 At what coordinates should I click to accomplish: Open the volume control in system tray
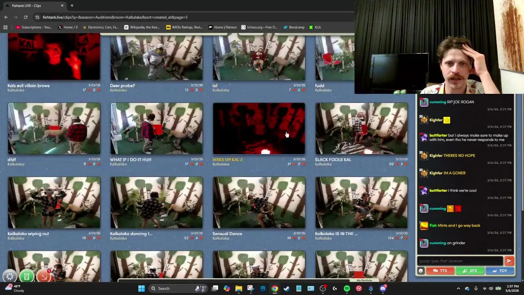click(490, 288)
